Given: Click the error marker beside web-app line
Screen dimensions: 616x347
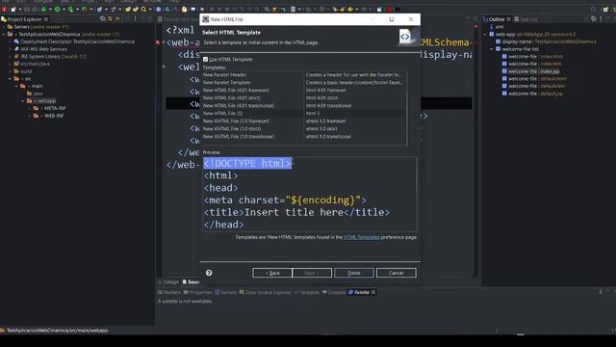Looking at the screenshot, I should [x=158, y=42].
